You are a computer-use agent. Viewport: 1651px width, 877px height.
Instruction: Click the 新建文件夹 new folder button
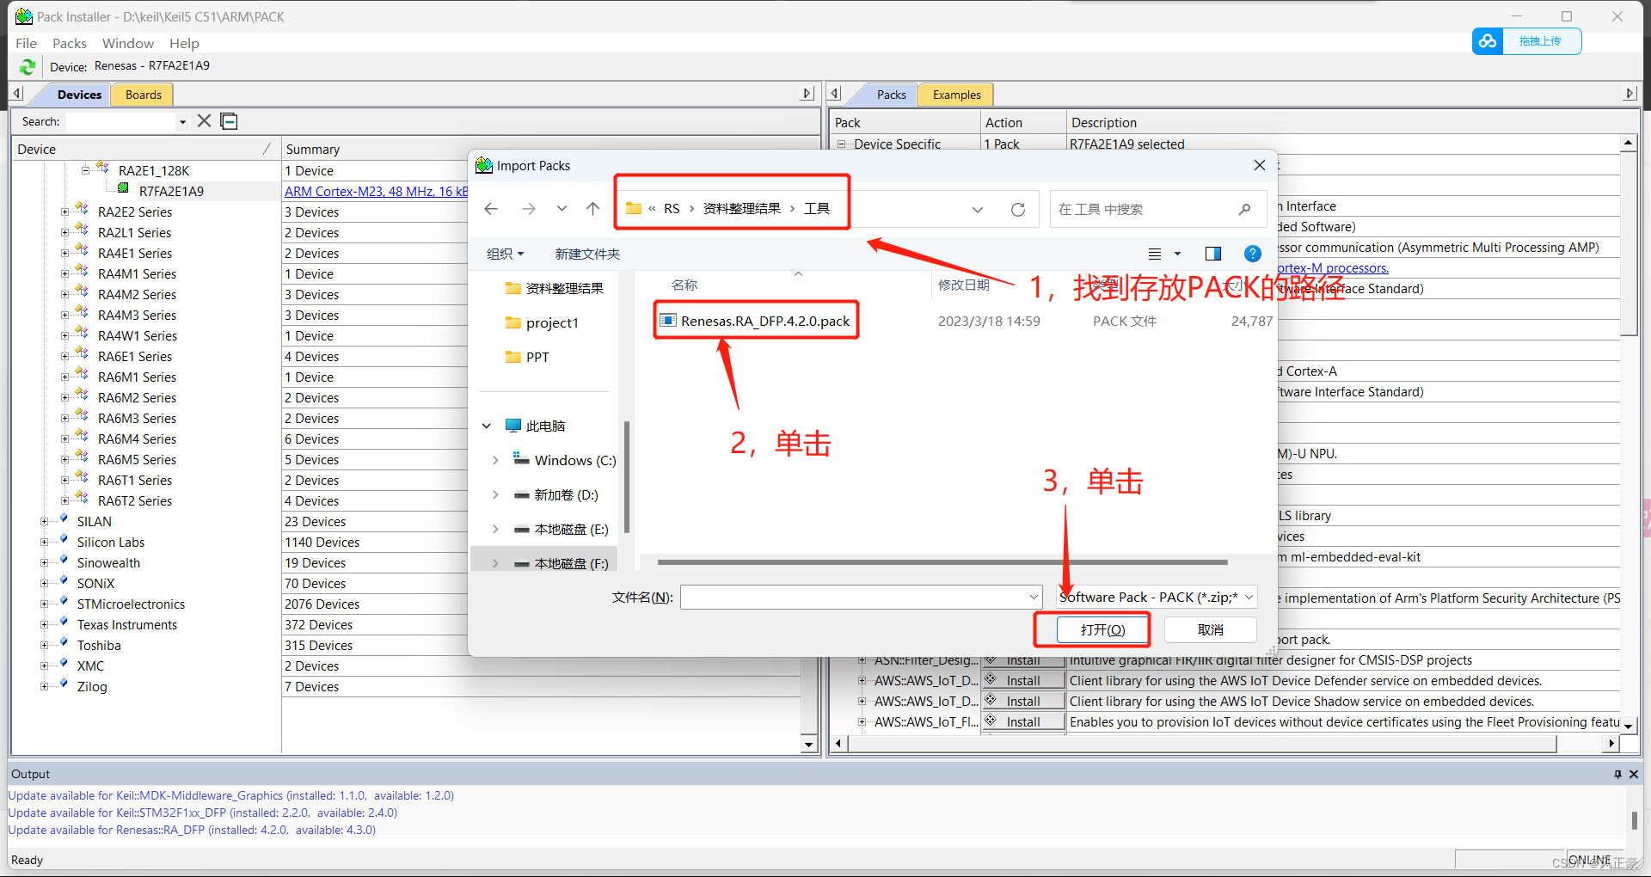pyautogui.click(x=587, y=254)
